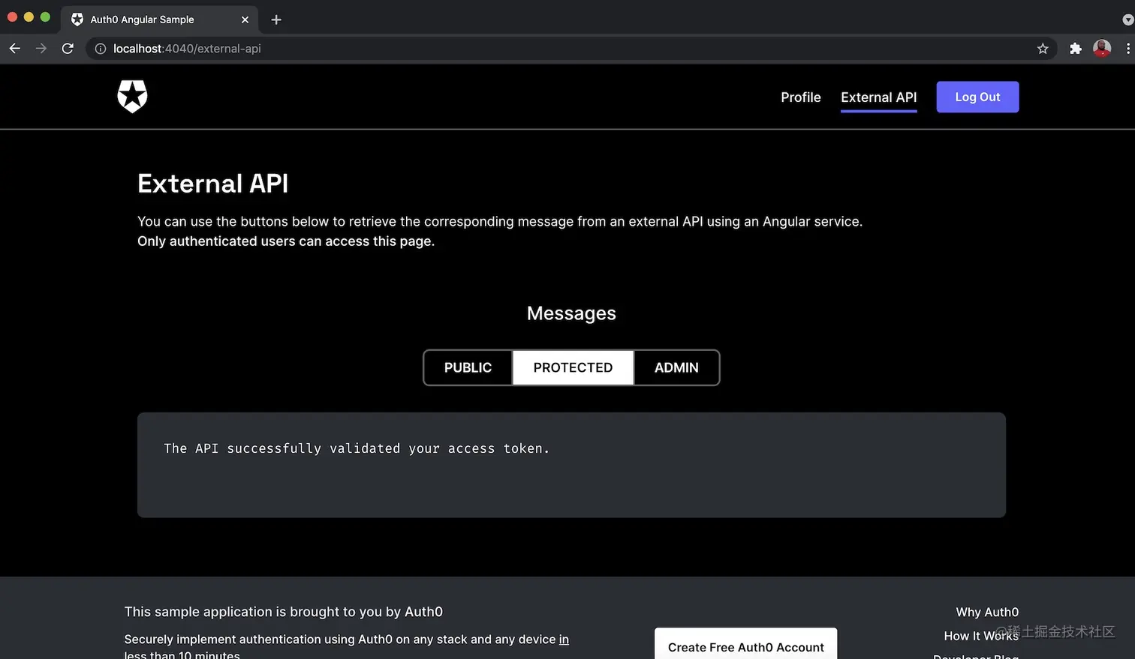1135x659 pixels.
Task: Click the browser reload icon
Action: (x=68, y=48)
